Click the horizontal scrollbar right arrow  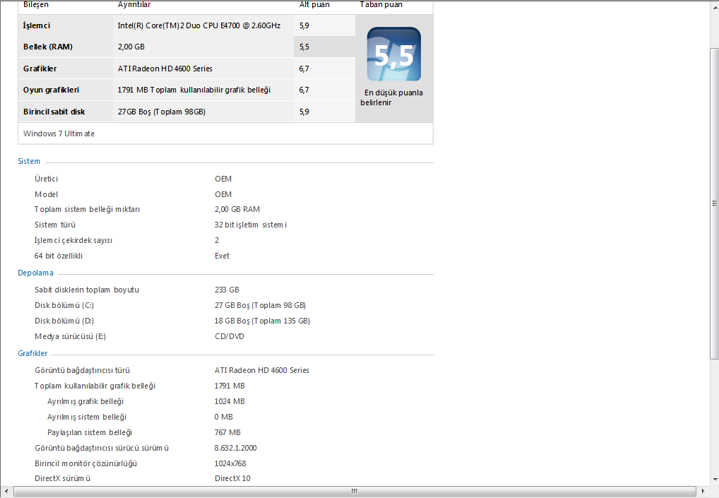tap(703, 491)
